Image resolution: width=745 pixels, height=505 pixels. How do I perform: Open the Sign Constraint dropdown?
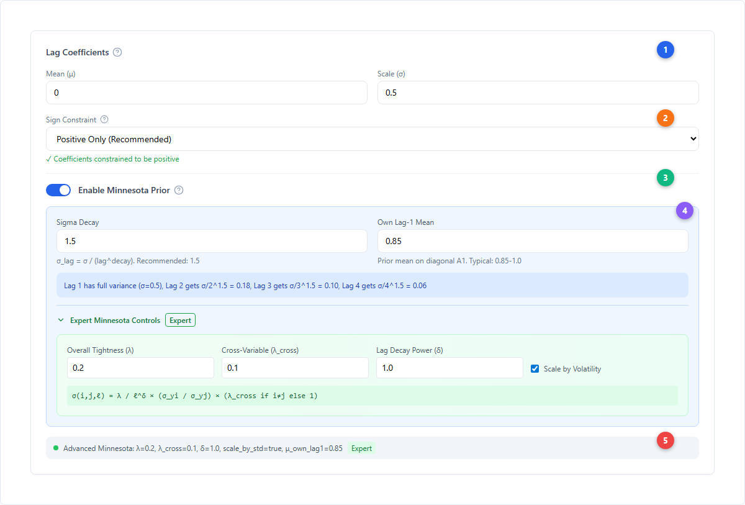(x=372, y=139)
